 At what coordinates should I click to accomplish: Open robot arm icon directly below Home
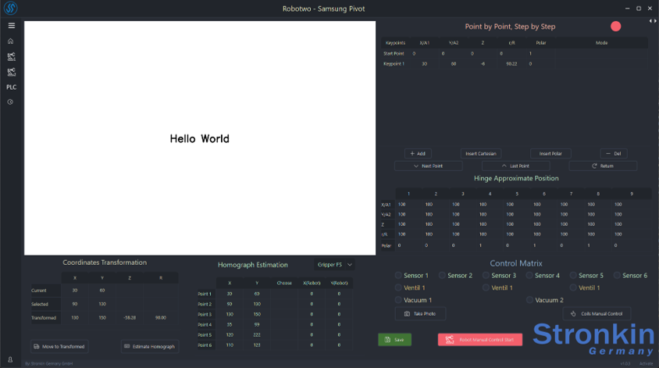coord(12,56)
